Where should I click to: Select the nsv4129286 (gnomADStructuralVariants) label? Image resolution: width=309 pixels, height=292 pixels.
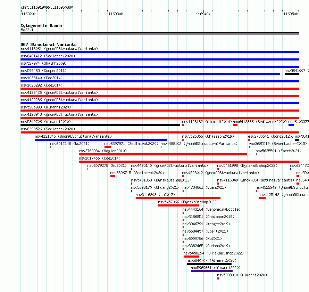(x=59, y=100)
